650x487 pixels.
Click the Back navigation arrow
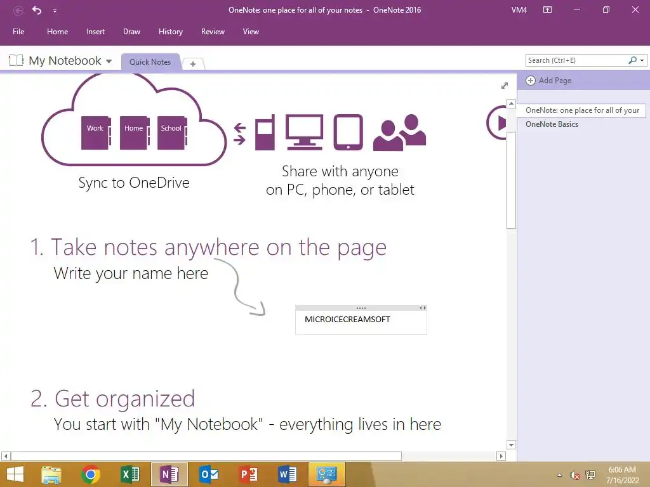pyautogui.click(x=18, y=10)
